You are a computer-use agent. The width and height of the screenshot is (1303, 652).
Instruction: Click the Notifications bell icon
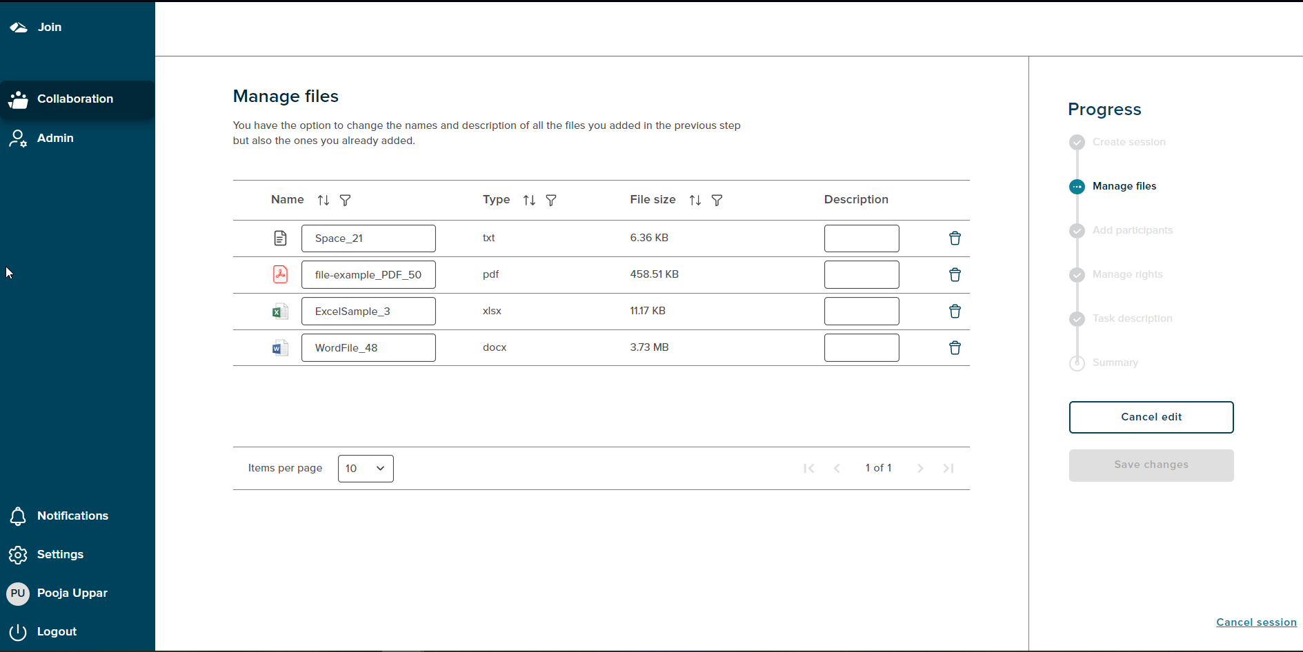(x=18, y=516)
